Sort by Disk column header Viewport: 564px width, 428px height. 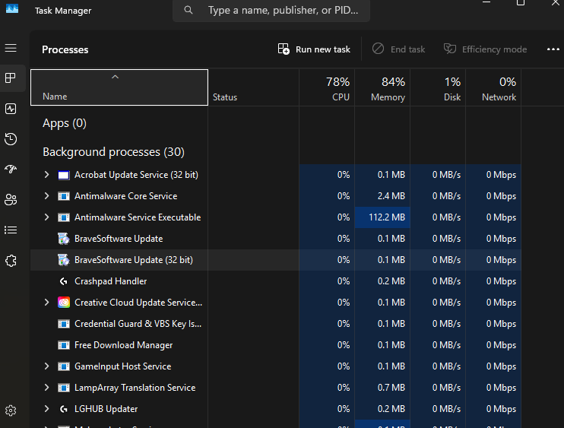coord(438,87)
